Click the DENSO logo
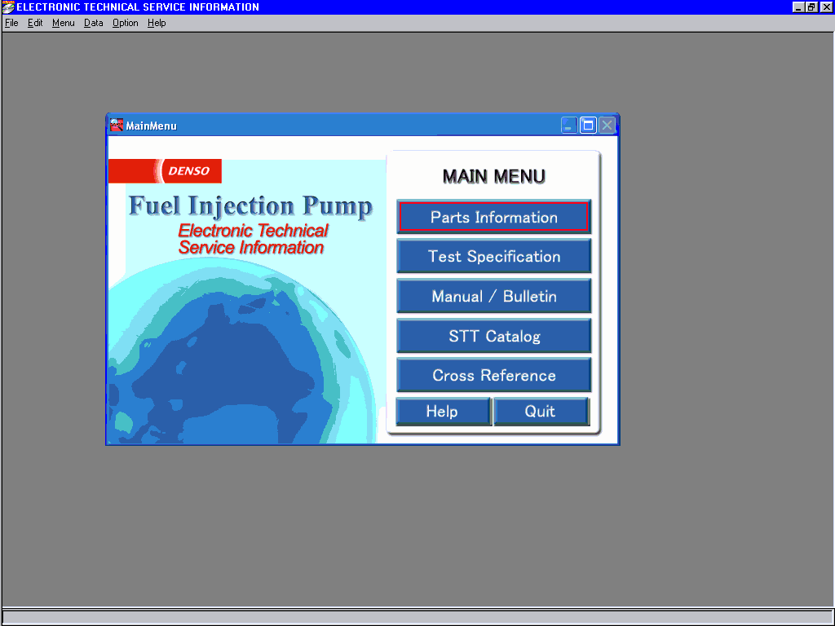The image size is (835, 626). point(165,171)
